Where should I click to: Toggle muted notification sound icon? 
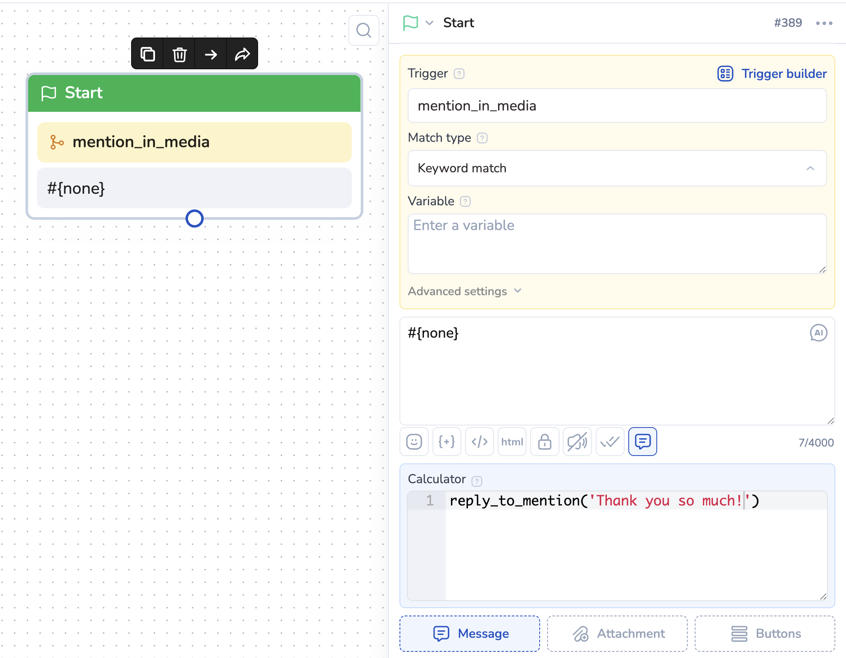tap(577, 442)
